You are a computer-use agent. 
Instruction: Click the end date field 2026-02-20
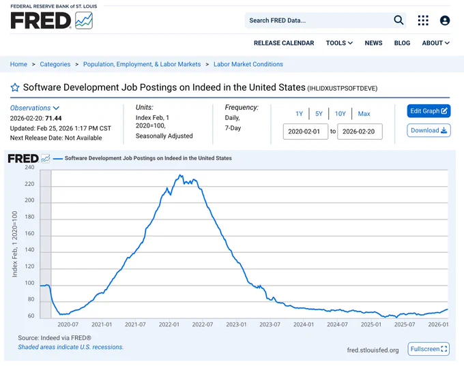point(360,132)
